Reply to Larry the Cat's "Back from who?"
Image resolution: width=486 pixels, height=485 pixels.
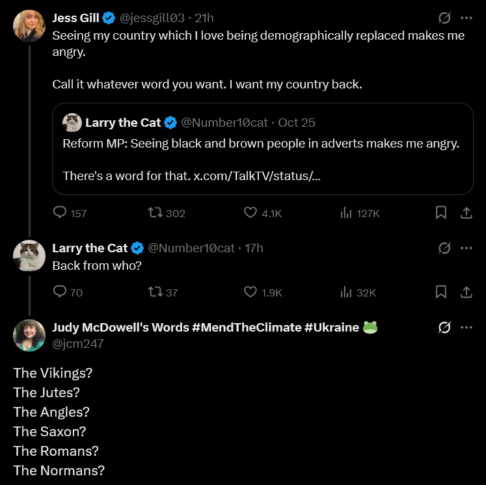60,292
